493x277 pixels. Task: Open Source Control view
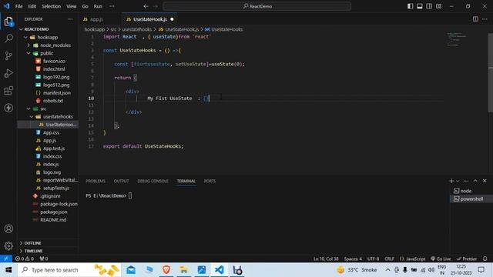coord(8,56)
